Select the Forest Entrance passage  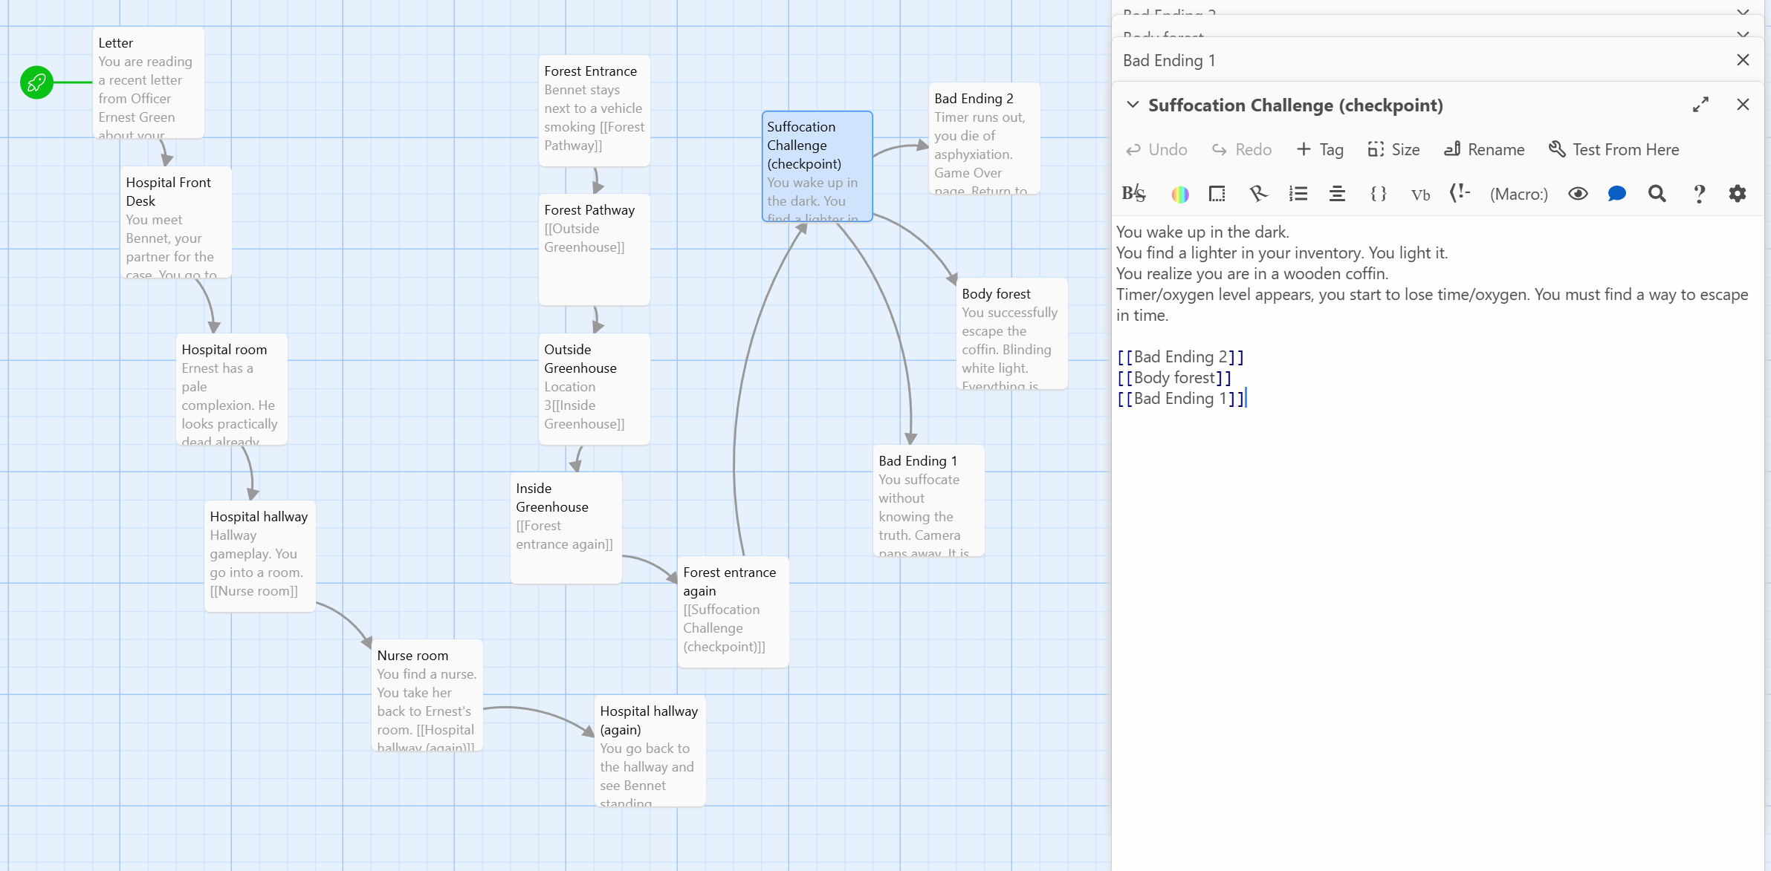tap(595, 111)
